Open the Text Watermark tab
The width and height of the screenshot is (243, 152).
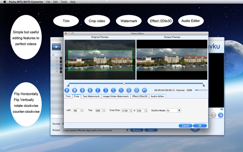(x=91, y=96)
